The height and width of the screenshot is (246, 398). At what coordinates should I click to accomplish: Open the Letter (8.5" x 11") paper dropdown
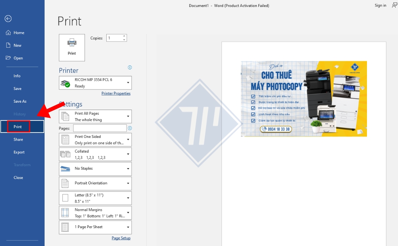(x=95, y=198)
